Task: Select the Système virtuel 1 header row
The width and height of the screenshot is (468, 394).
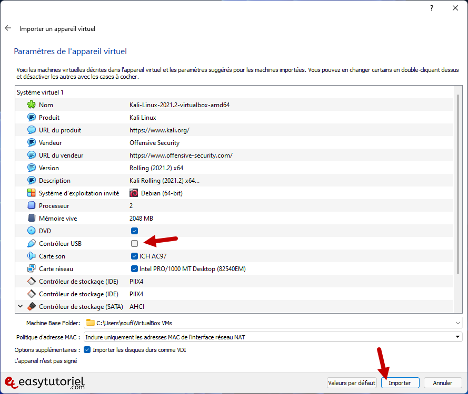Action: (x=234, y=92)
